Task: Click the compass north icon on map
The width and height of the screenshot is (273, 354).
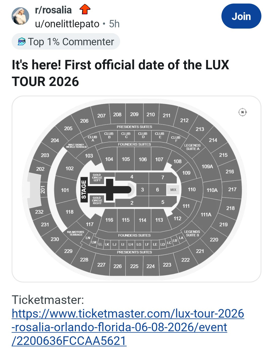Action: 242,112
